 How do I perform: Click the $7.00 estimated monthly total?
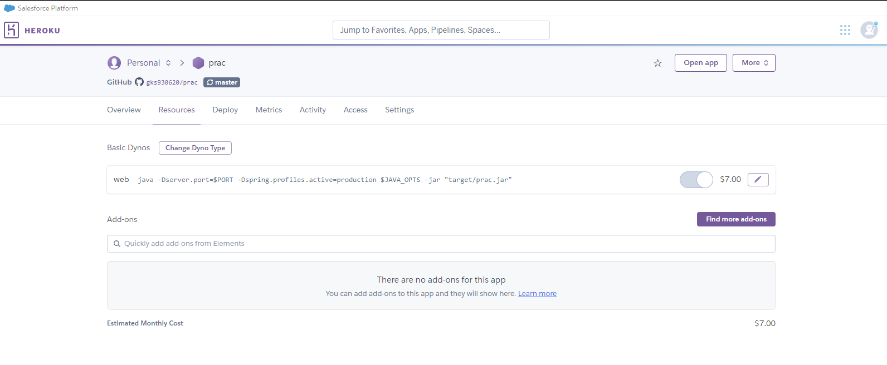coord(765,323)
